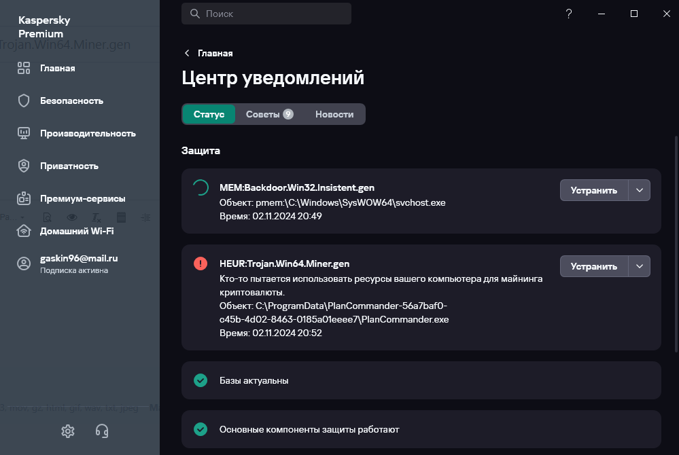Click the question mark help icon
Screen dimensions: 679x455
pos(569,14)
